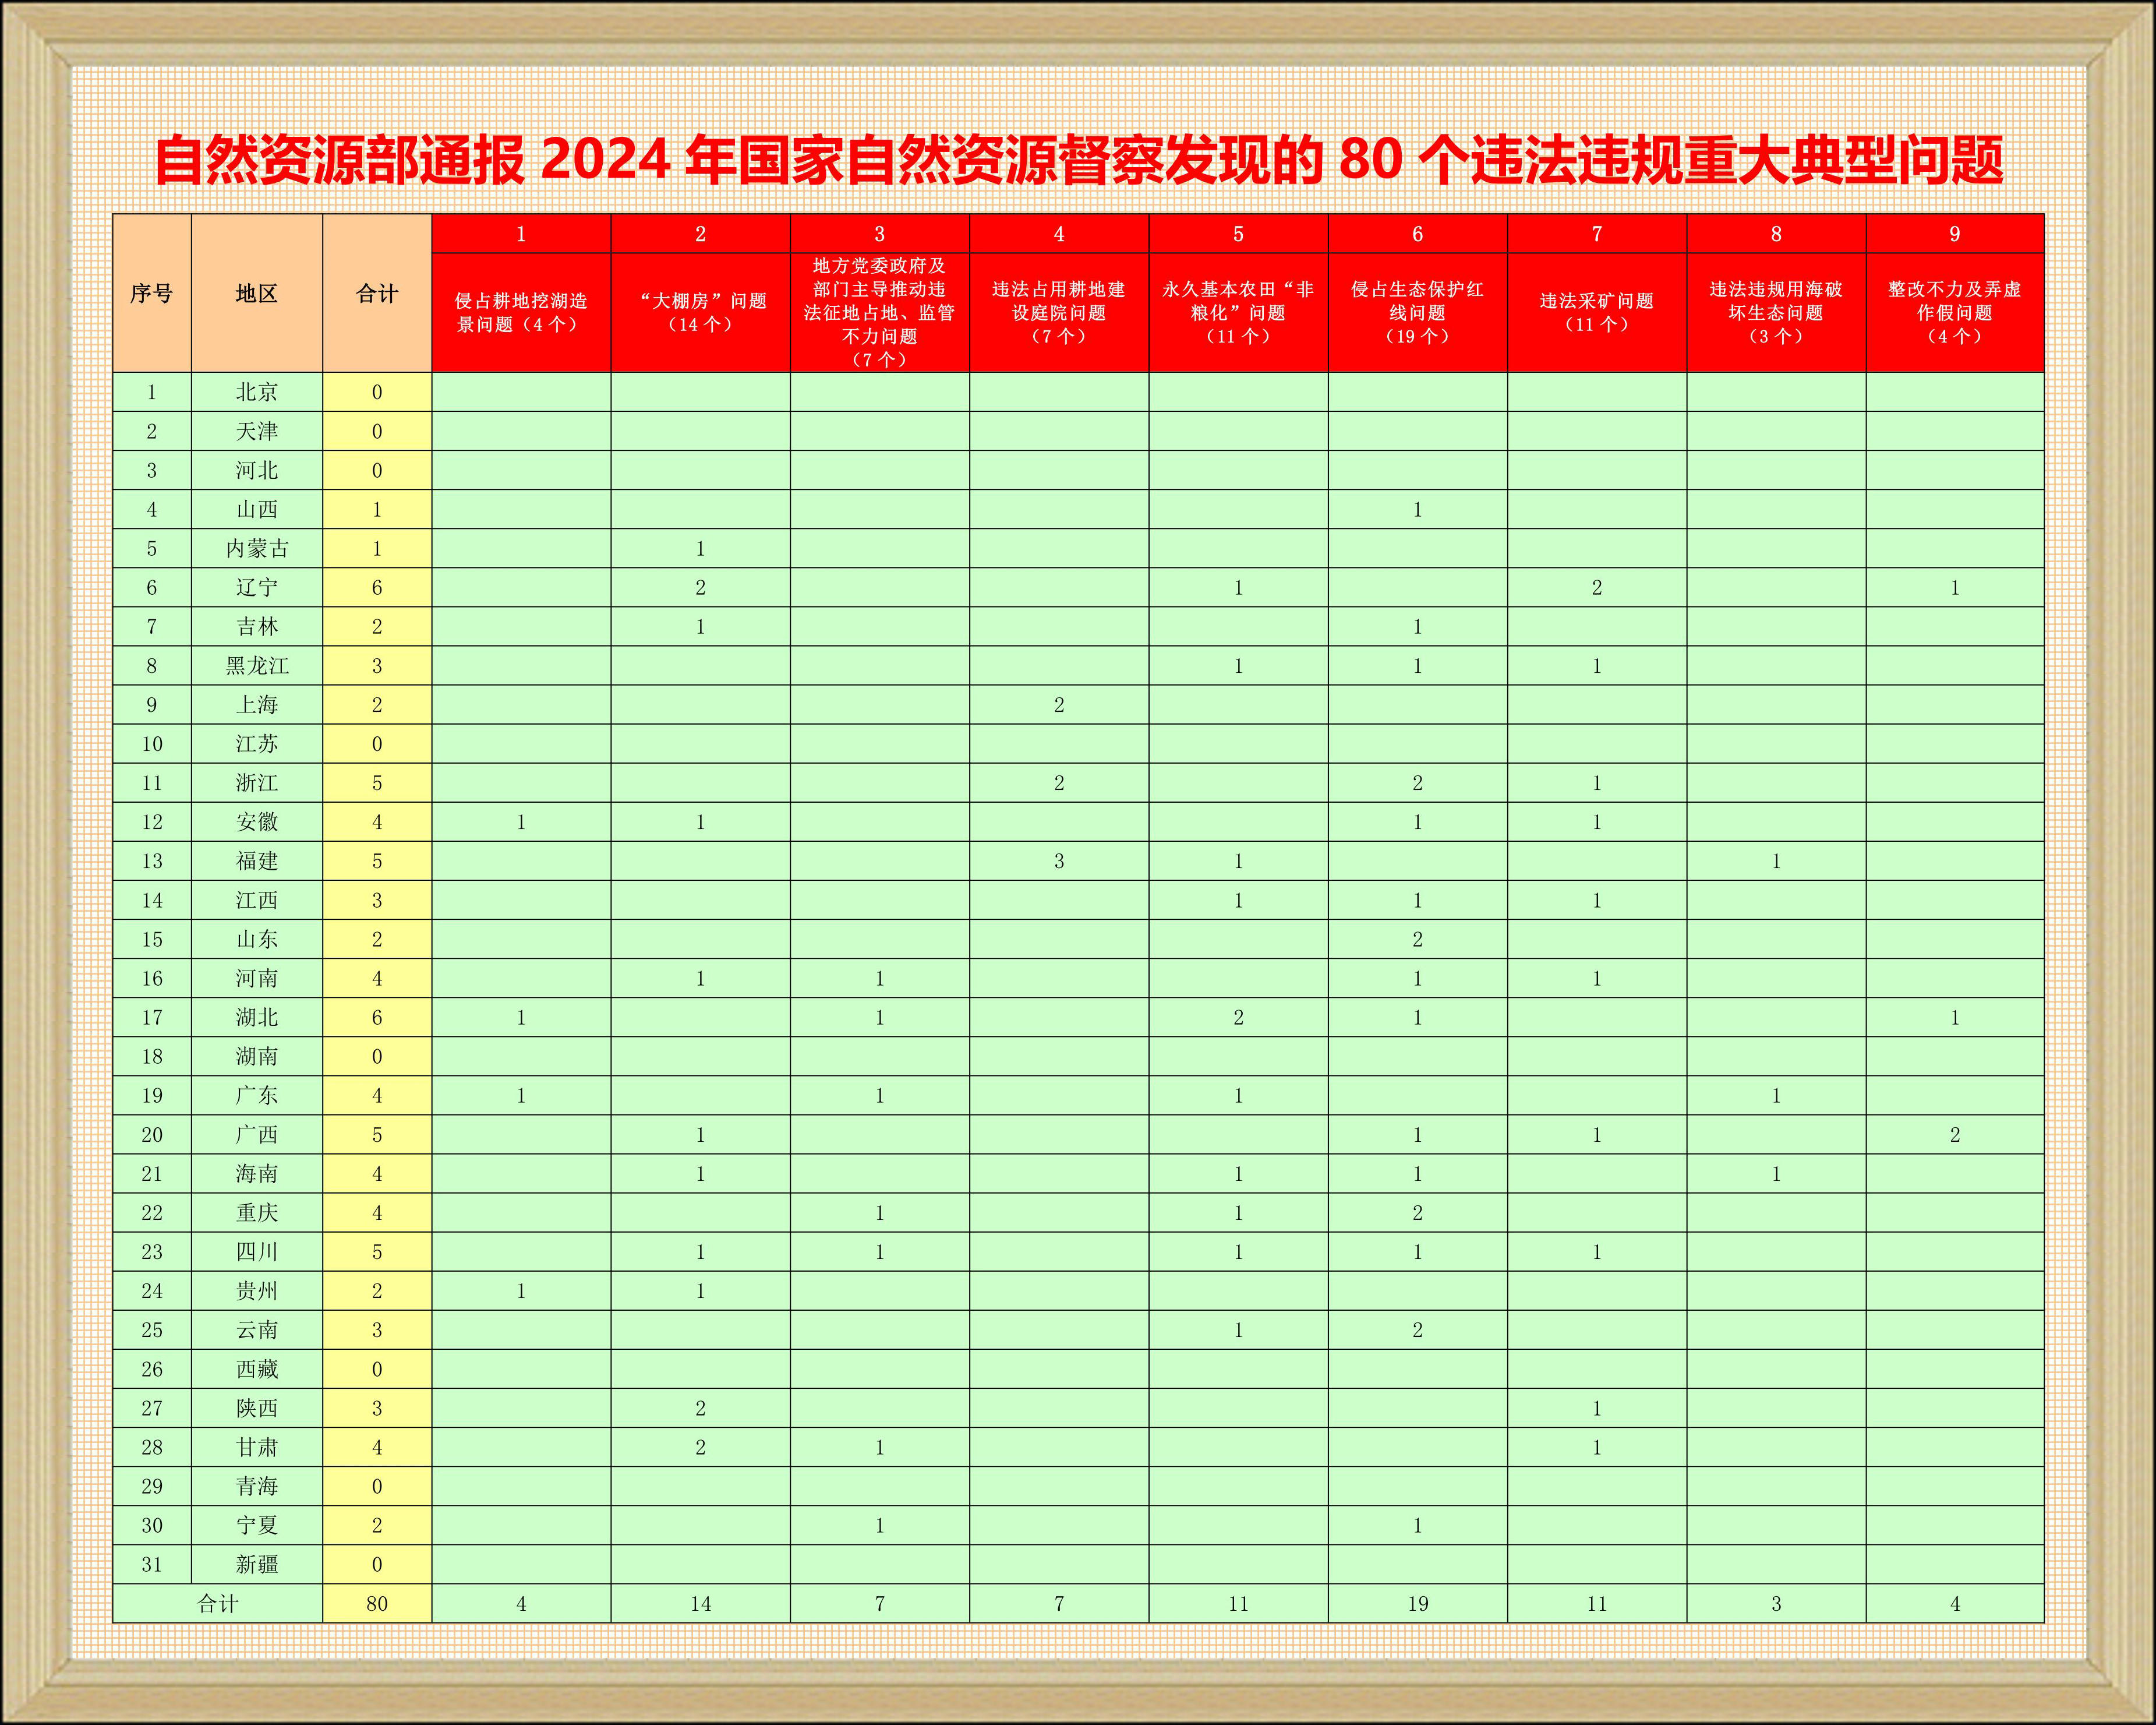Click the bottom 合计 row label
Viewport: 2156px width, 1725px height.
[x=217, y=1603]
